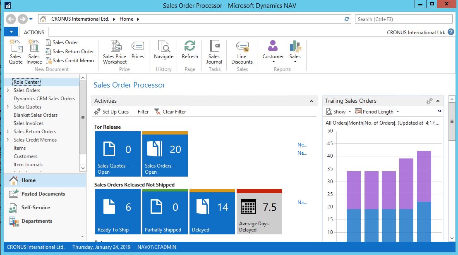
Task: Open the Sales Journal task
Action: (x=214, y=52)
